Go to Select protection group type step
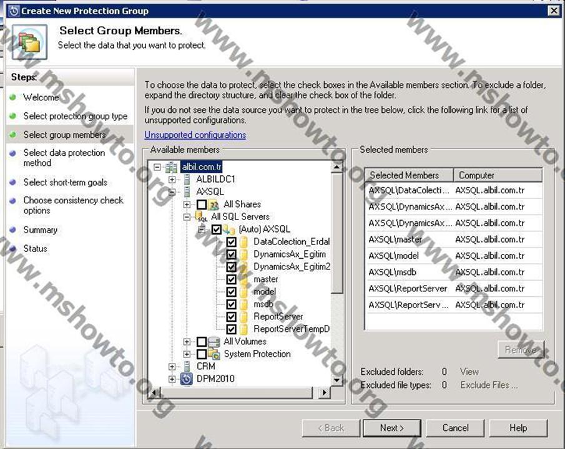This screenshot has width=565, height=449. tap(76, 116)
